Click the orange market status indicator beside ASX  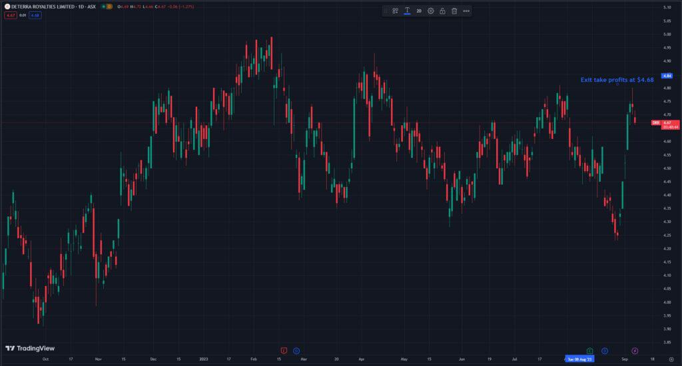click(x=109, y=7)
